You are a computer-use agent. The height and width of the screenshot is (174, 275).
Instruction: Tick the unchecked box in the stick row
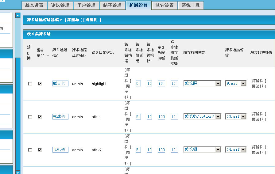tap(30, 117)
